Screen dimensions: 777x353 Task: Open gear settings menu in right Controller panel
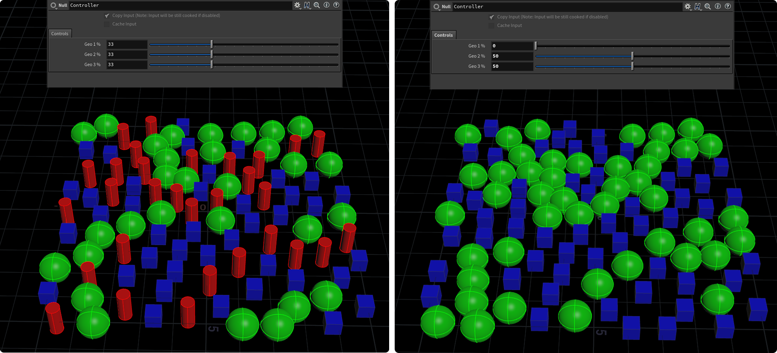click(688, 6)
